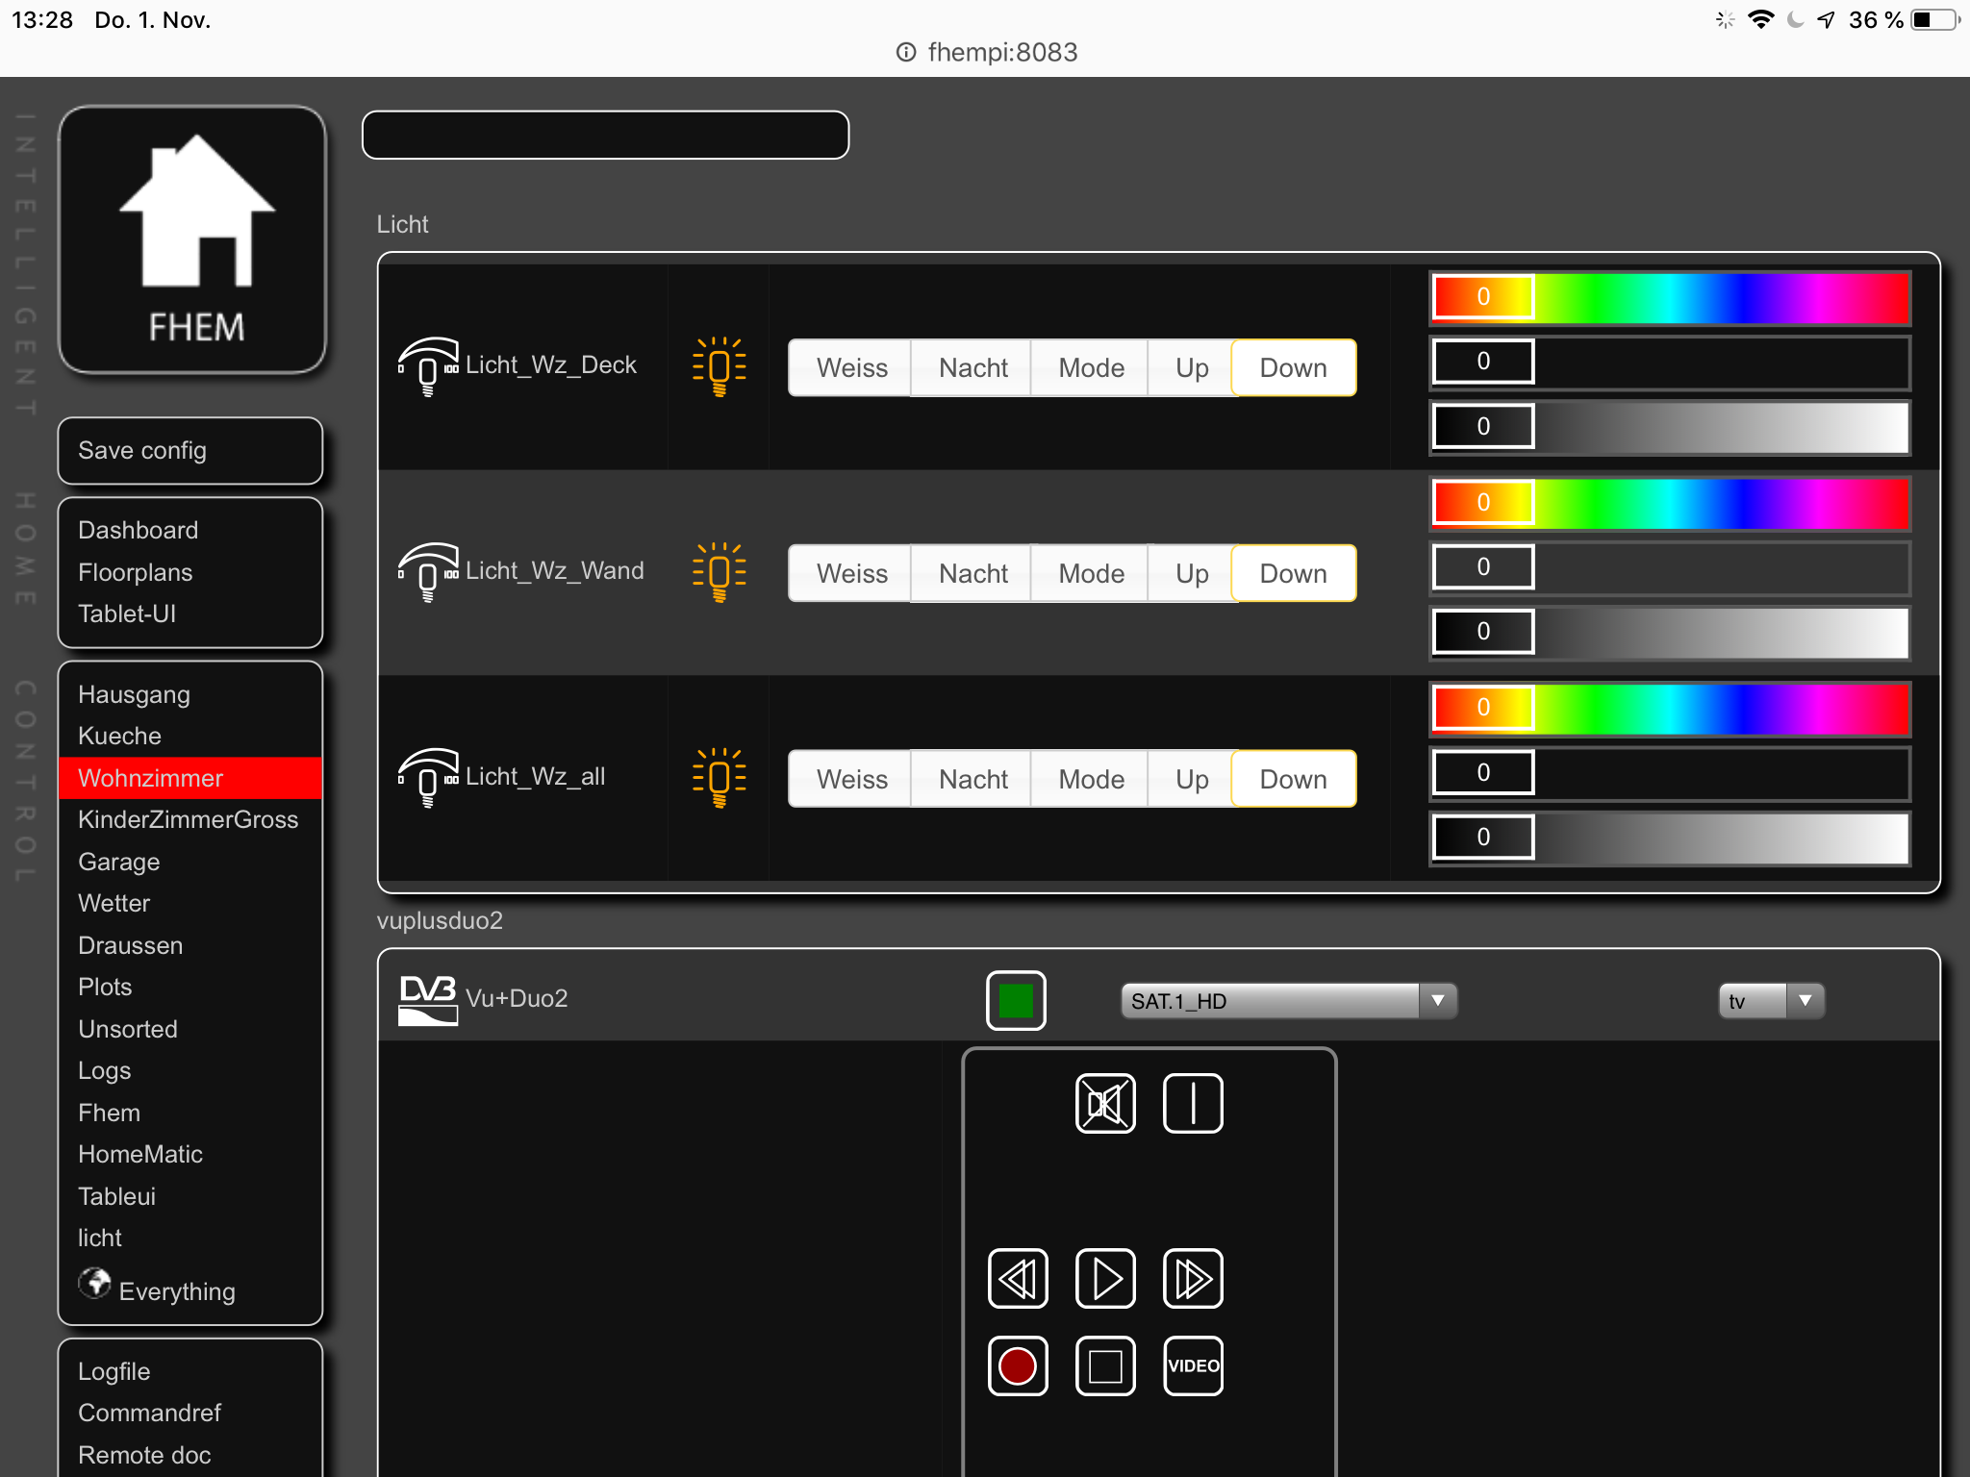Toggle the green Vu+Duo2 power state
The height and width of the screenshot is (1477, 1970).
pos(1016,1000)
